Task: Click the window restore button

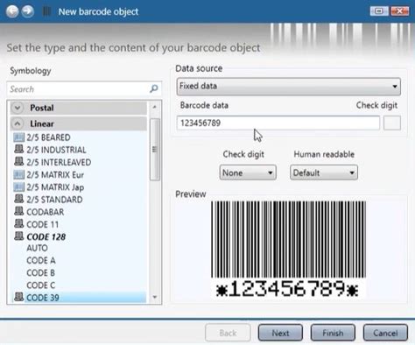Action: (379, 11)
